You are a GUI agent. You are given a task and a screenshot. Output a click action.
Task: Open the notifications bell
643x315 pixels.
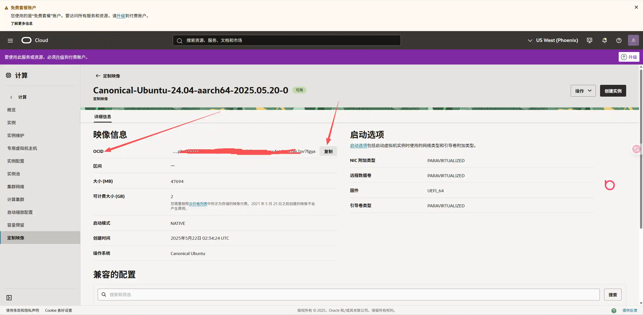[605, 40]
